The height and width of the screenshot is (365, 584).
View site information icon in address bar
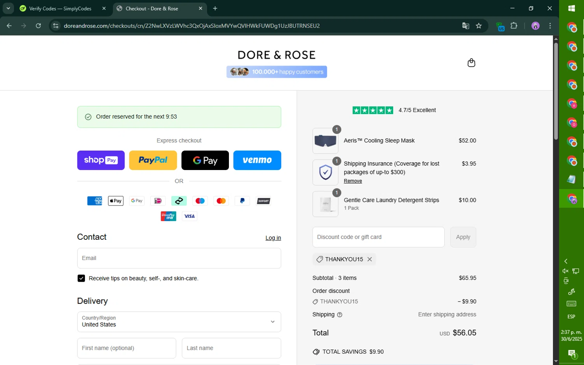pos(56,26)
